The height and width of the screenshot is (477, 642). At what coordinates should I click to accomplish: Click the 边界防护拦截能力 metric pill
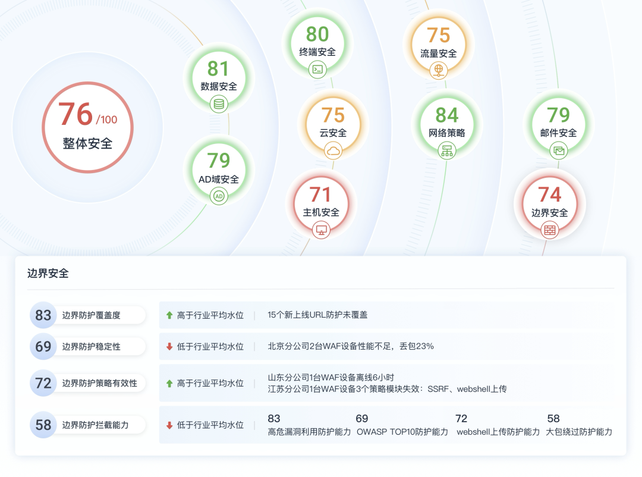pos(88,425)
